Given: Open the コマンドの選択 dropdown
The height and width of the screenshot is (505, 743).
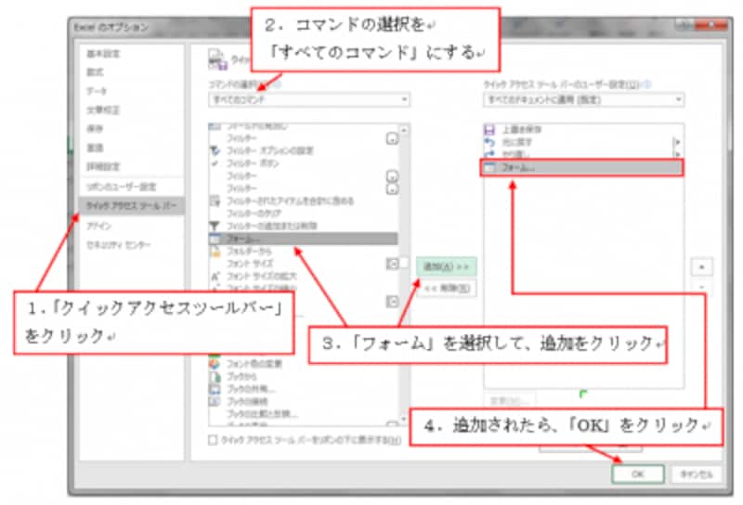Looking at the screenshot, I should click(x=309, y=99).
